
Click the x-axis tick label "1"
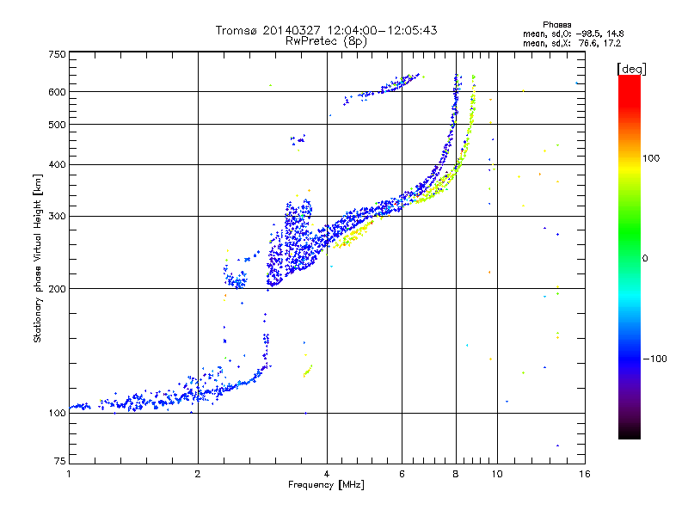click(x=69, y=474)
